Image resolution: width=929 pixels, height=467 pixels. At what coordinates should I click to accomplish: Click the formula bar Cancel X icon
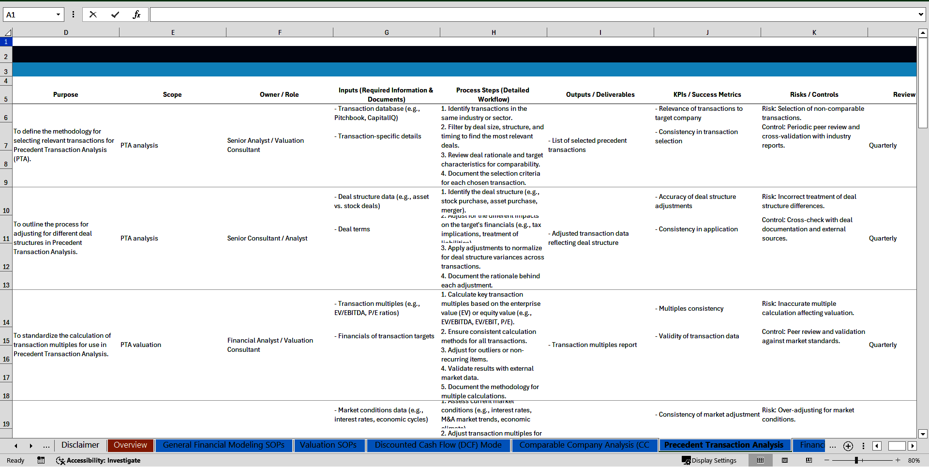(x=93, y=15)
